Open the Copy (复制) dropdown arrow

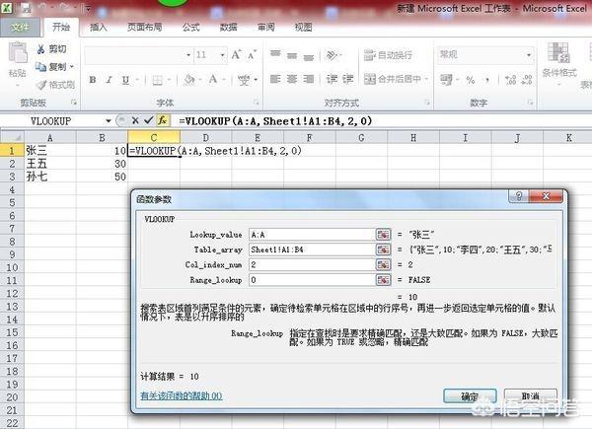(72, 67)
